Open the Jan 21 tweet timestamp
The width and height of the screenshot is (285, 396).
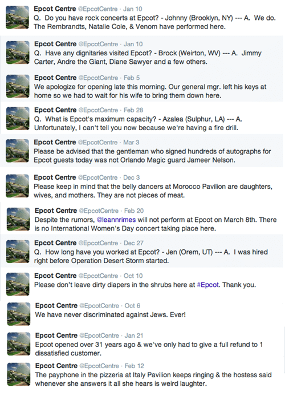(x=134, y=336)
